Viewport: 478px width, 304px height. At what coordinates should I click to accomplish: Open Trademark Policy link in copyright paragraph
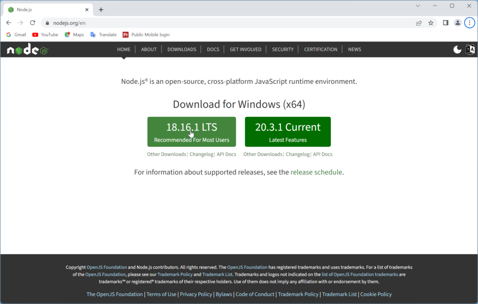[x=175, y=275]
